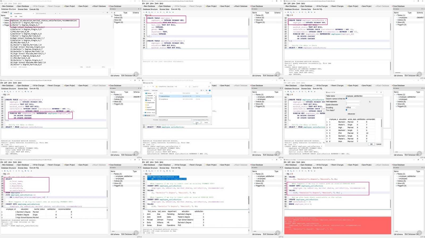The width and height of the screenshot is (425, 238).
Task: Select the SurveyData file in file chooser
Action: tap(164, 99)
